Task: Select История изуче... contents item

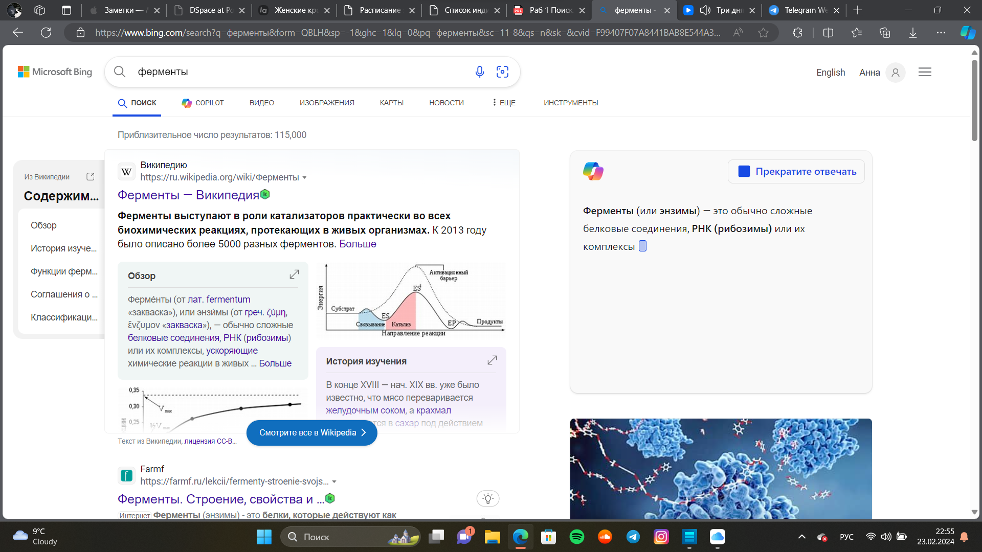Action: coord(63,248)
